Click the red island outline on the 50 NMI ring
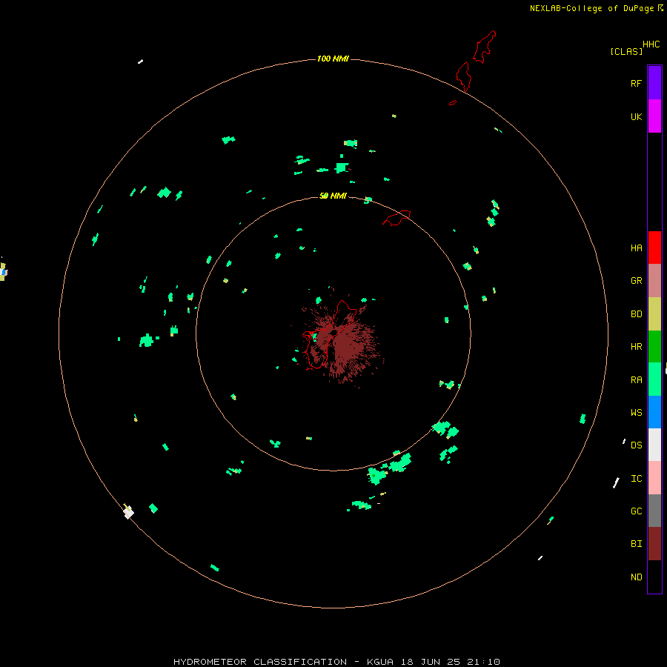667x667 pixels. (396, 218)
